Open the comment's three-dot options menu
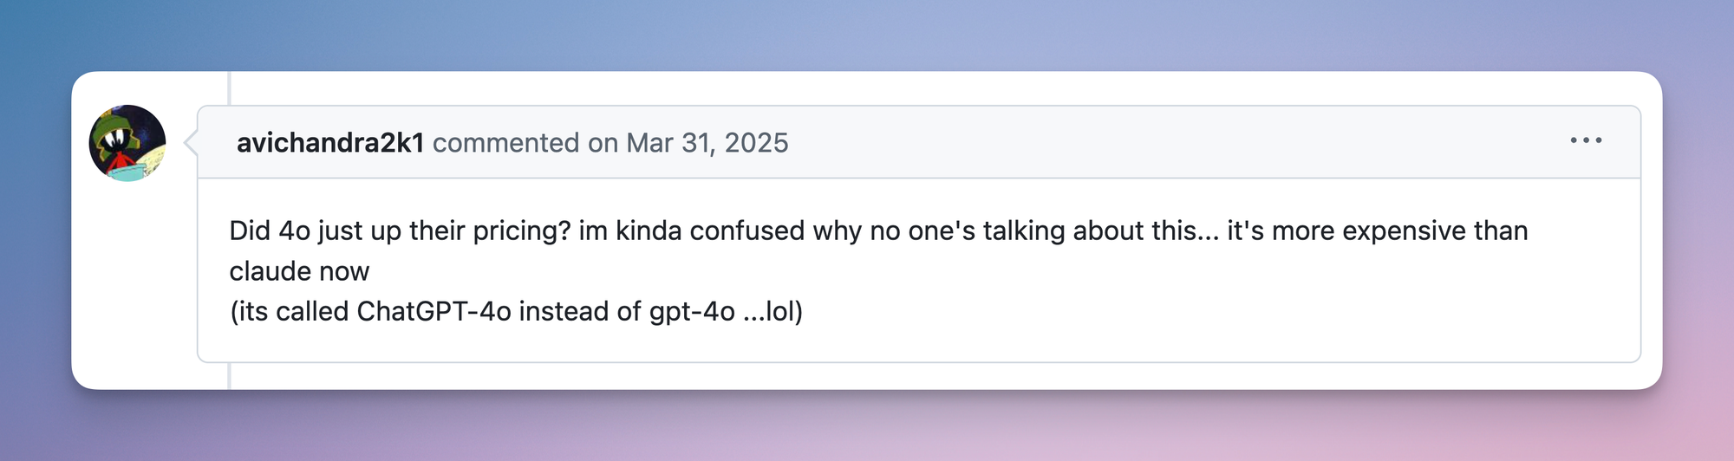 coord(1586,140)
